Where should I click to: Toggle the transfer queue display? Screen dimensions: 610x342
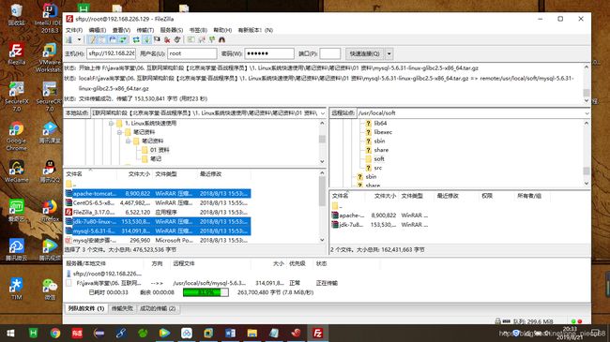coord(123,39)
